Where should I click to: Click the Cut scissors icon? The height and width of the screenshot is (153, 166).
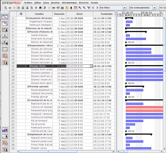27,8
